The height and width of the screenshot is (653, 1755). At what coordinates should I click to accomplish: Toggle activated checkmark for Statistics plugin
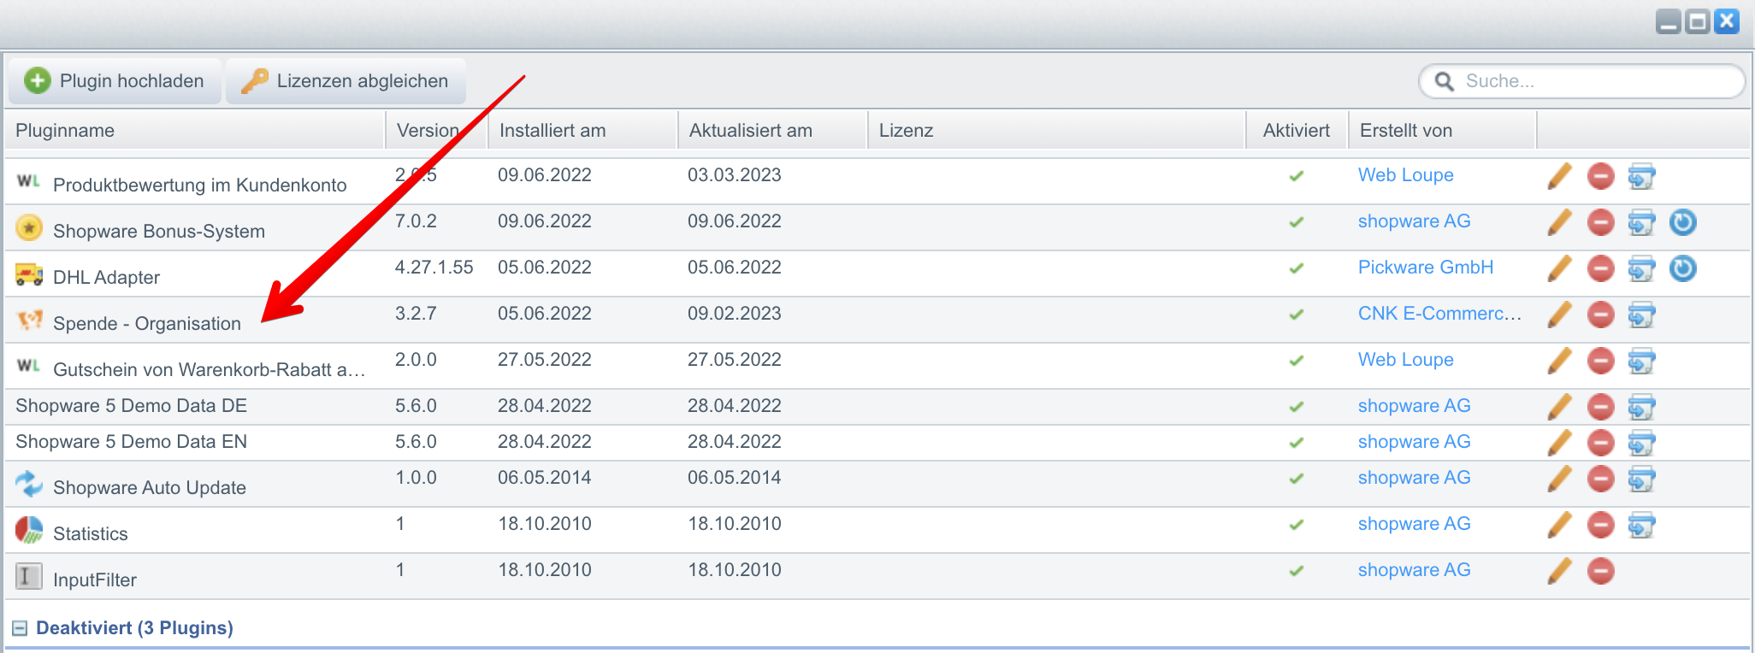(x=1297, y=525)
